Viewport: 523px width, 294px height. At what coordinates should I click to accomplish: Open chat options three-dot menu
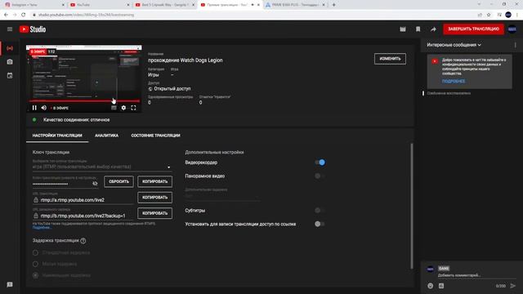click(516, 45)
